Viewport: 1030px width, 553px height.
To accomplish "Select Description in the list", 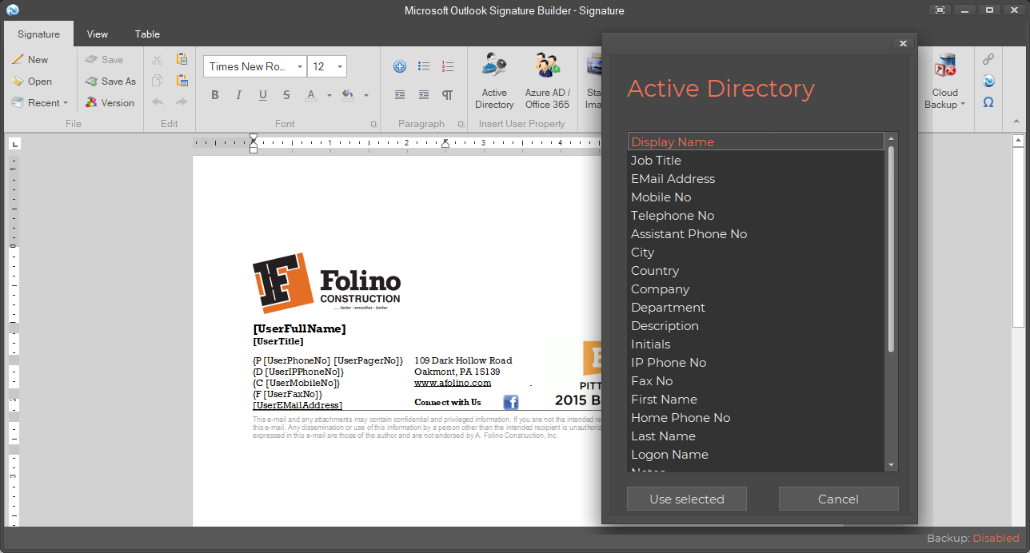I will tap(756, 326).
